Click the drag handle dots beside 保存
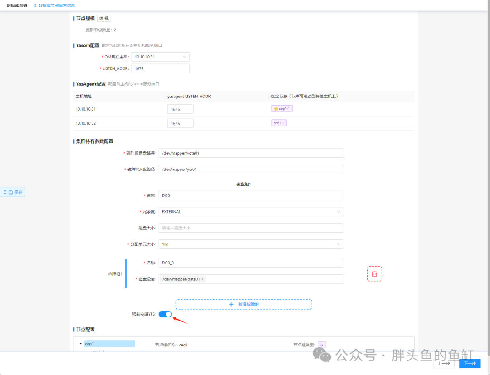 (5, 192)
